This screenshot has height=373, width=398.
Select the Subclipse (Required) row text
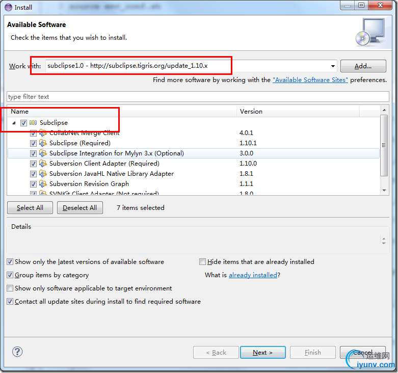click(80, 143)
